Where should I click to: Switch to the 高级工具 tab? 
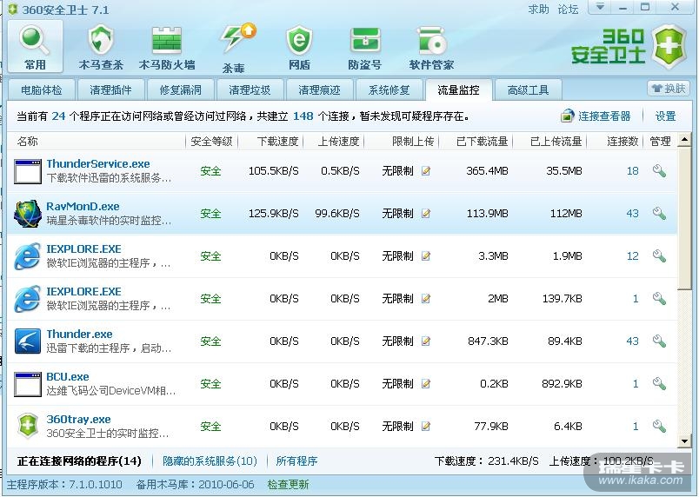point(528,90)
